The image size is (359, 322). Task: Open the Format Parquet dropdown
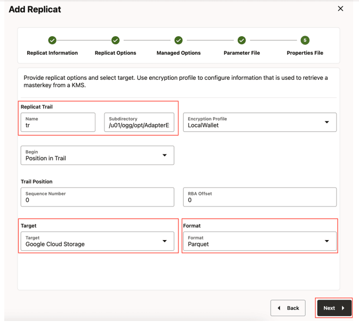tap(259, 241)
